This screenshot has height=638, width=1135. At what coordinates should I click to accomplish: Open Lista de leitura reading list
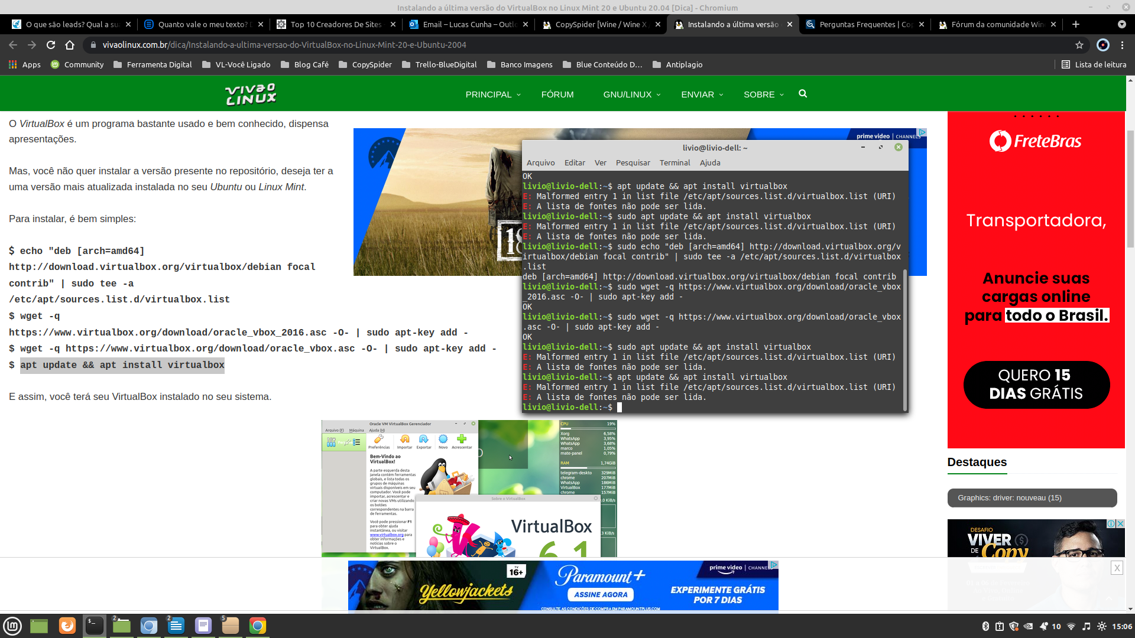tap(1094, 64)
